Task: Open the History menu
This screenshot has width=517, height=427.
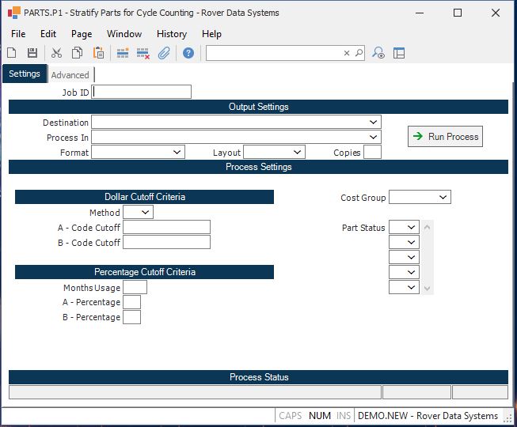Action: (x=171, y=34)
